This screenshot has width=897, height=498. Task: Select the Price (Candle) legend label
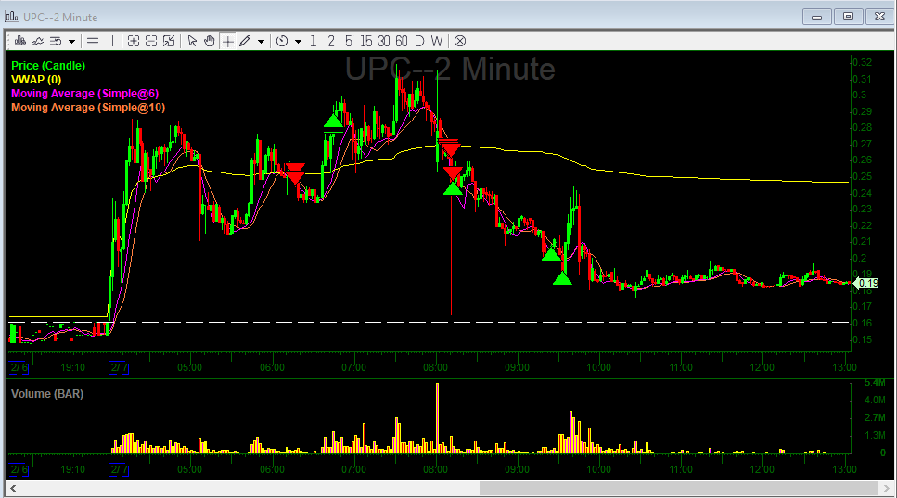tap(48, 66)
